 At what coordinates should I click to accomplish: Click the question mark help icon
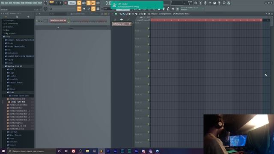pos(210,3)
